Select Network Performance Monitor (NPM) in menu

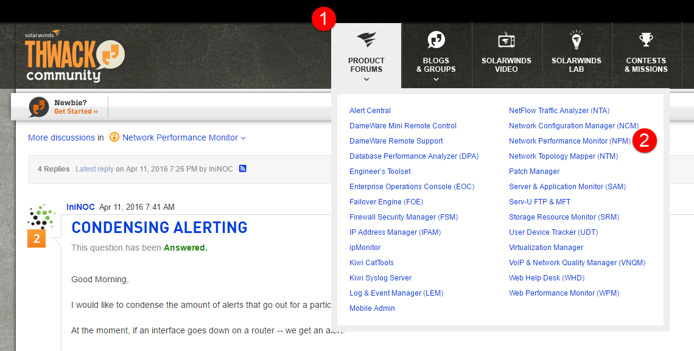point(570,141)
